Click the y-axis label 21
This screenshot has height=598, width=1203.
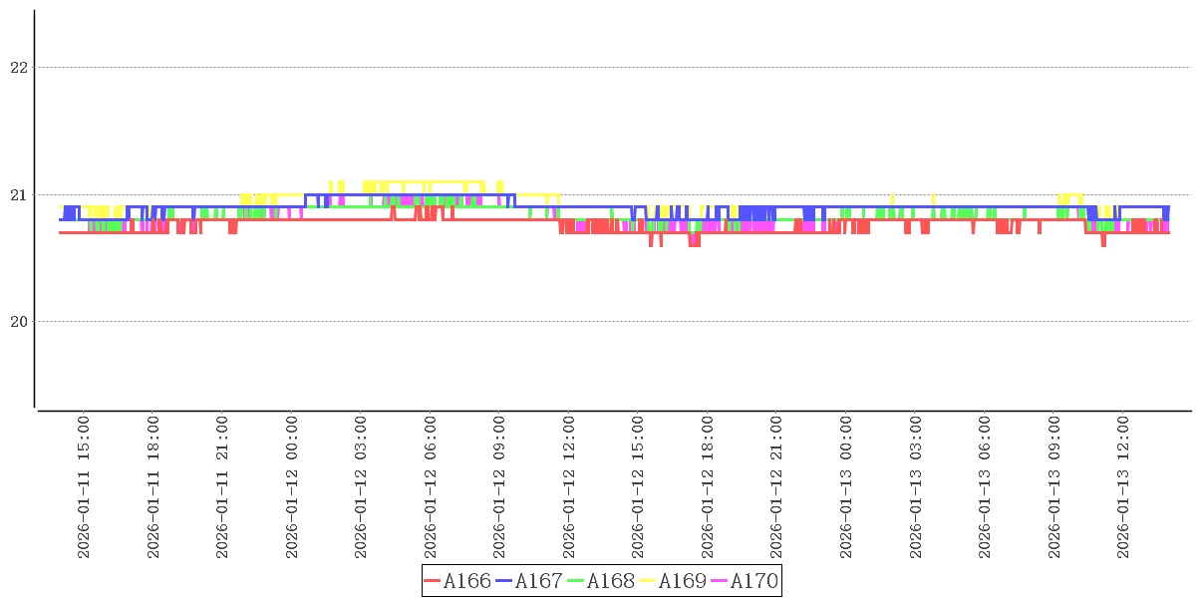[18, 194]
